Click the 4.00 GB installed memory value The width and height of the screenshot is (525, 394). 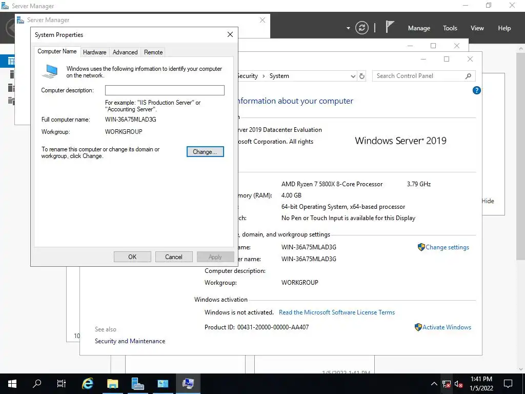coord(291,195)
